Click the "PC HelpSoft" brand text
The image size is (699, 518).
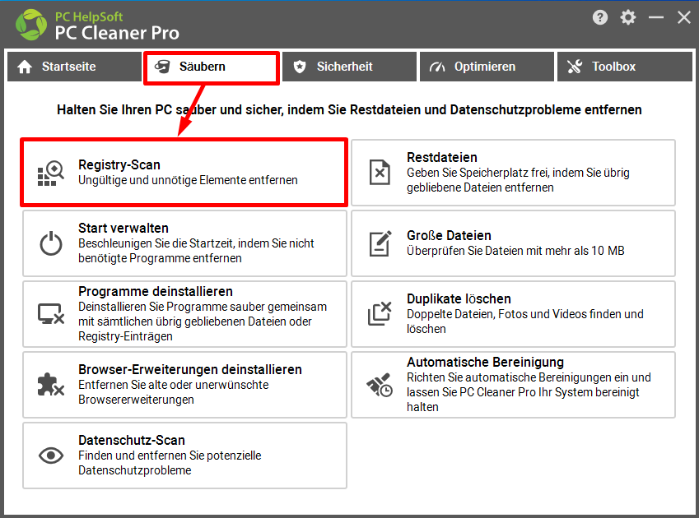click(x=89, y=16)
